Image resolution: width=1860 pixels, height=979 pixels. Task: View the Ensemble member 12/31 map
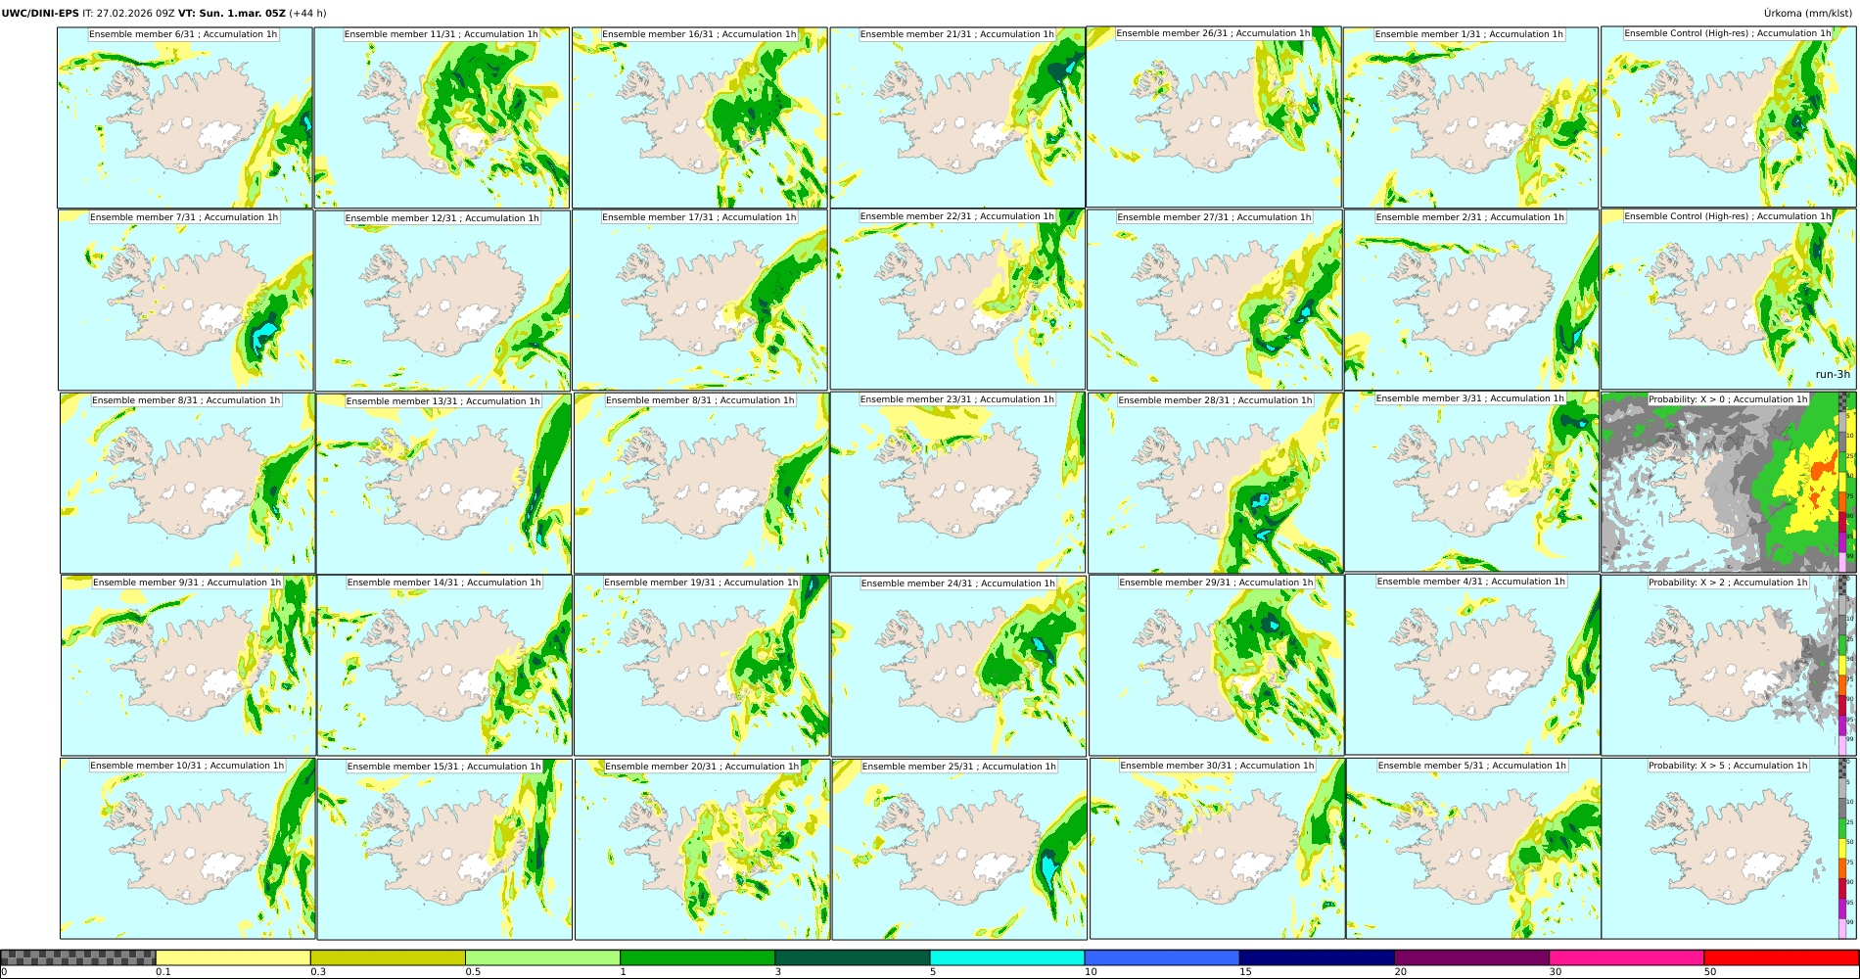pyautogui.click(x=443, y=301)
